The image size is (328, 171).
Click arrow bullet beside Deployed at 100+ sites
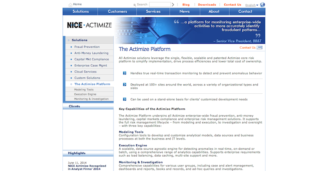point(125,84)
